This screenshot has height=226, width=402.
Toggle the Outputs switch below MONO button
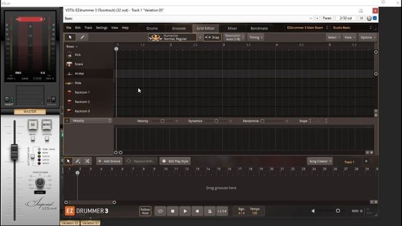[x=47, y=139]
